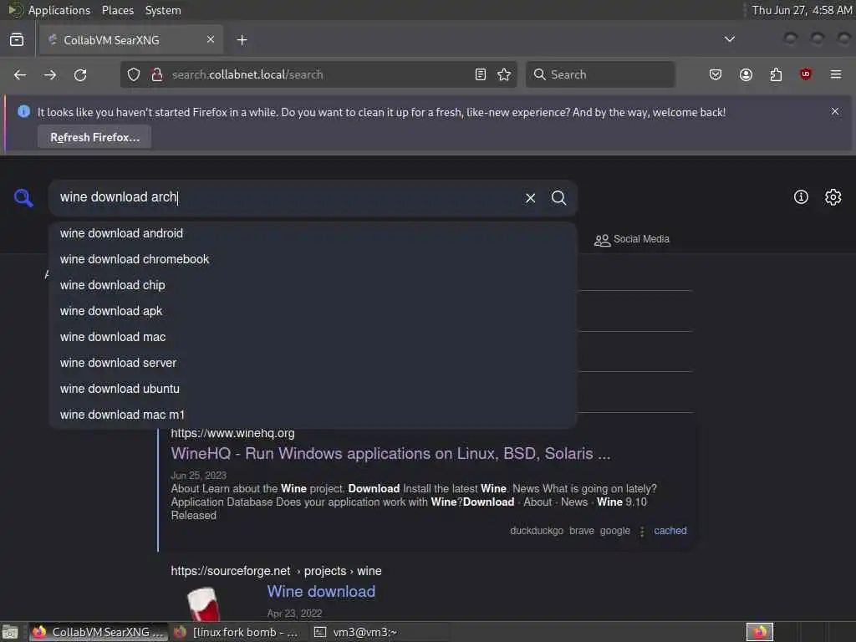856x642 pixels.
Task: Open the Pocket save icon
Action: point(716,74)
